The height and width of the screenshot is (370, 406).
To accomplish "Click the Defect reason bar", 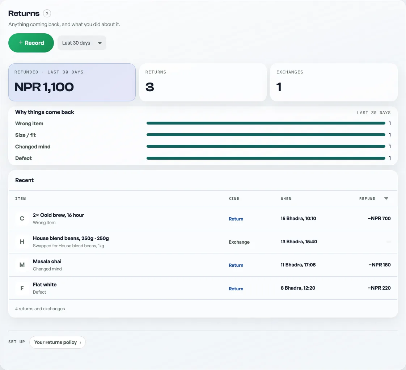I will point(266,158).
